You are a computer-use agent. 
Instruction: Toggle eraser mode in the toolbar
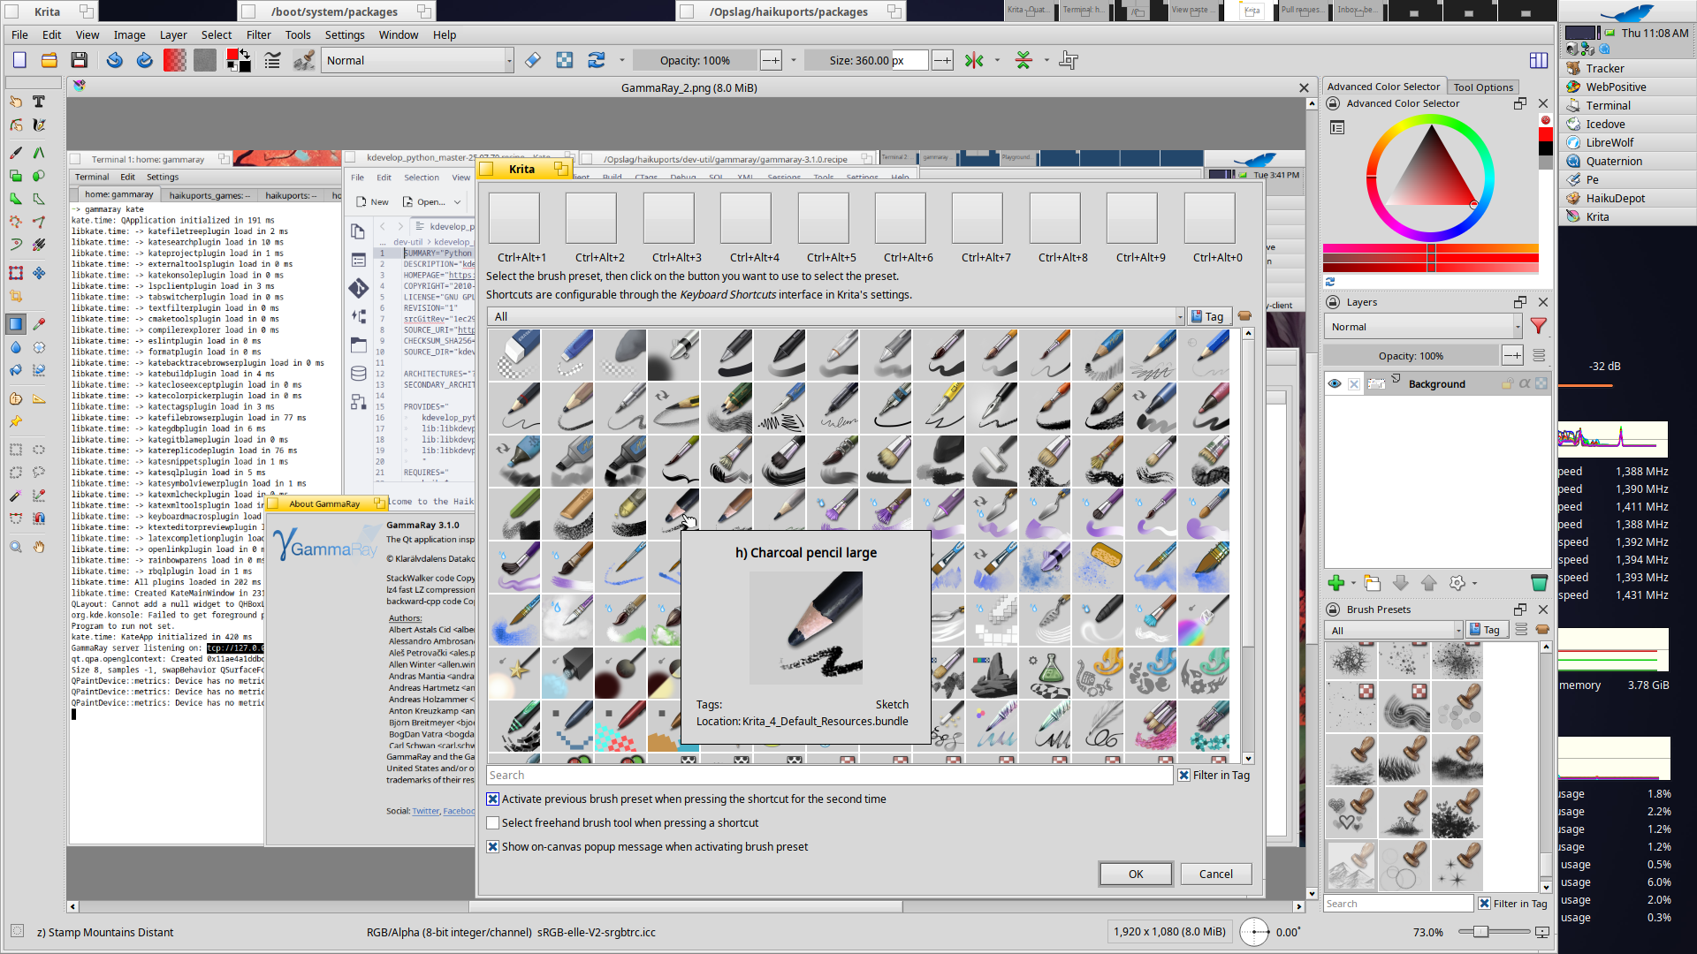pyautogui.click(x=532, y=60)
